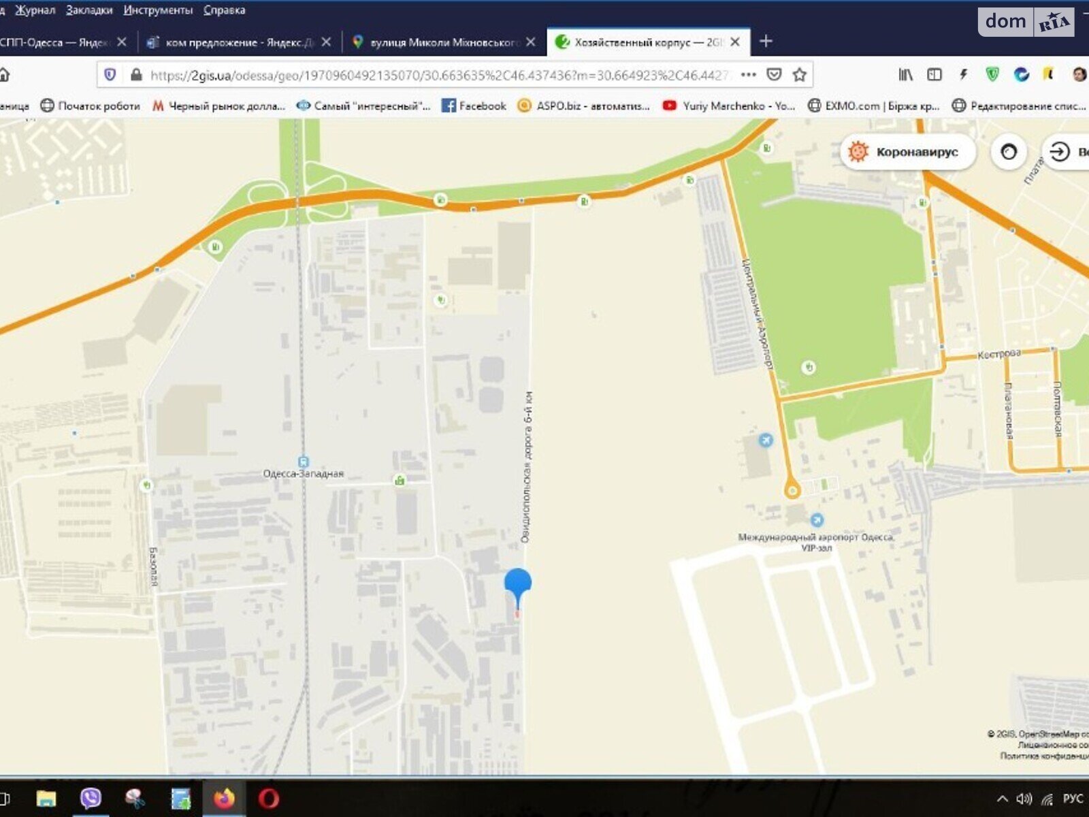Click the site security padlock icon
1089x817 pixels.
[x=135, y=75]
